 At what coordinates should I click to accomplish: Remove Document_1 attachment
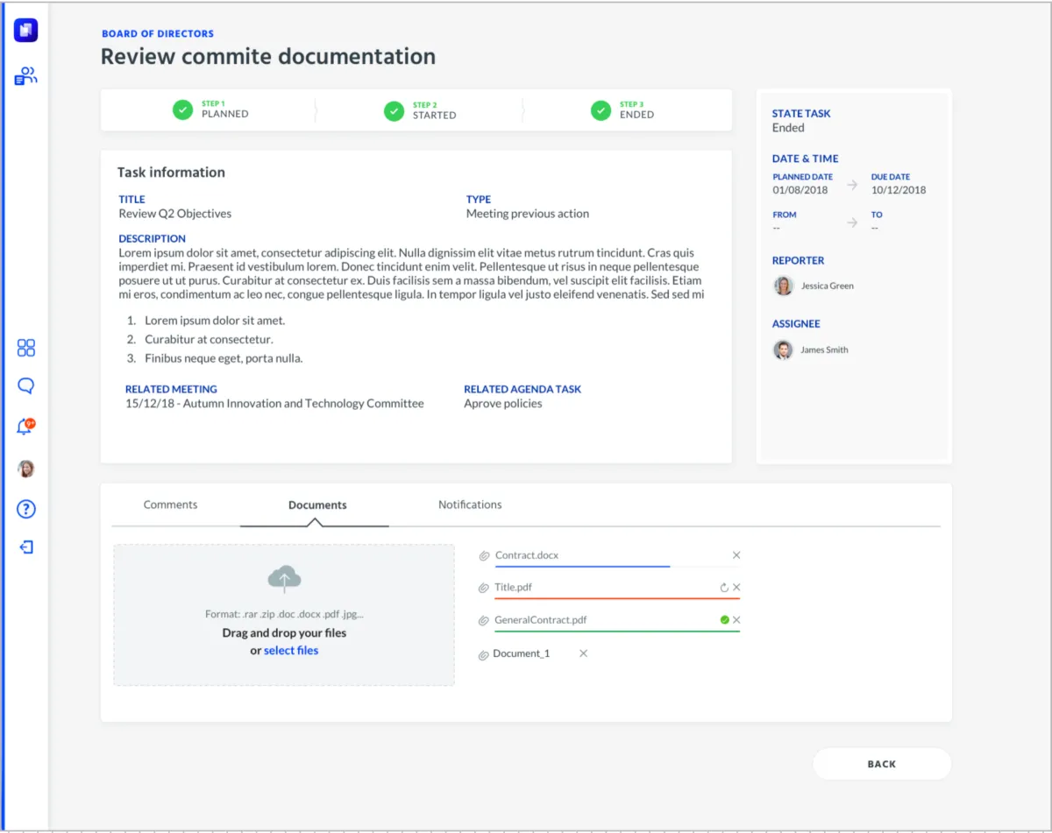(584, 653)
